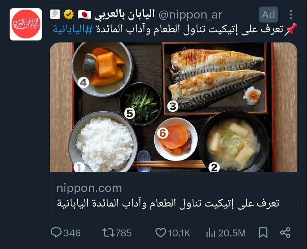Click the 346 replies count

(x=72, y=233)
